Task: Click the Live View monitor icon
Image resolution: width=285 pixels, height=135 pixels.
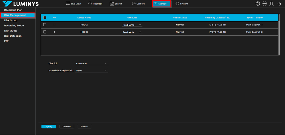Action: coord(68,4)
